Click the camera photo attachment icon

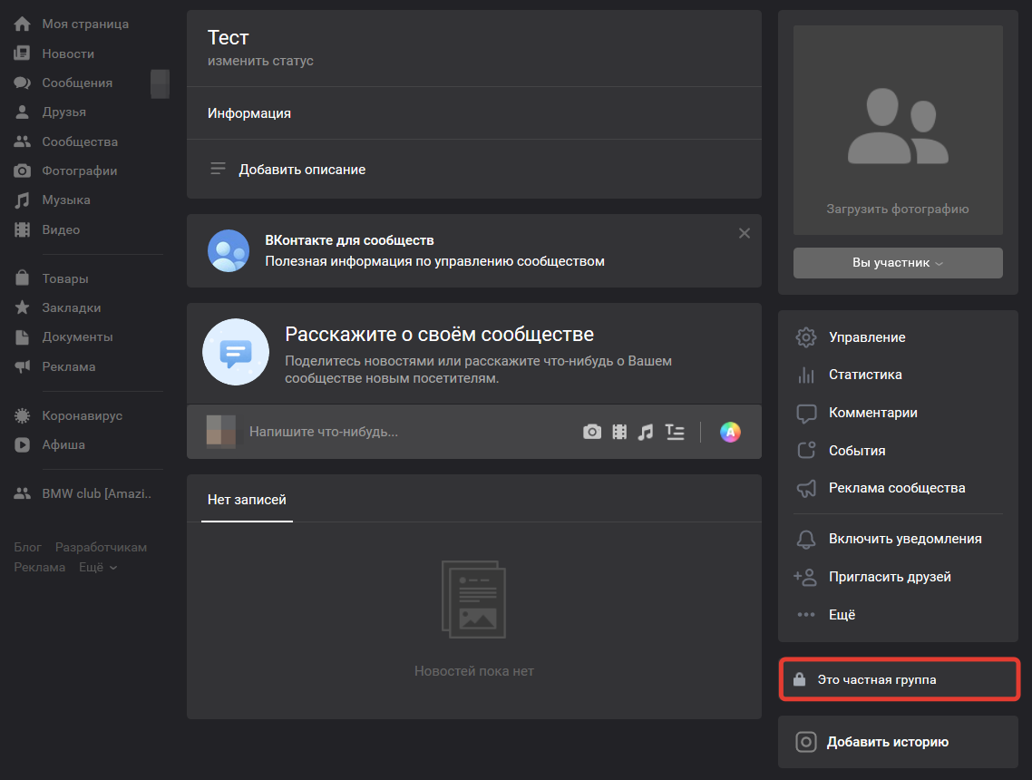592,432
